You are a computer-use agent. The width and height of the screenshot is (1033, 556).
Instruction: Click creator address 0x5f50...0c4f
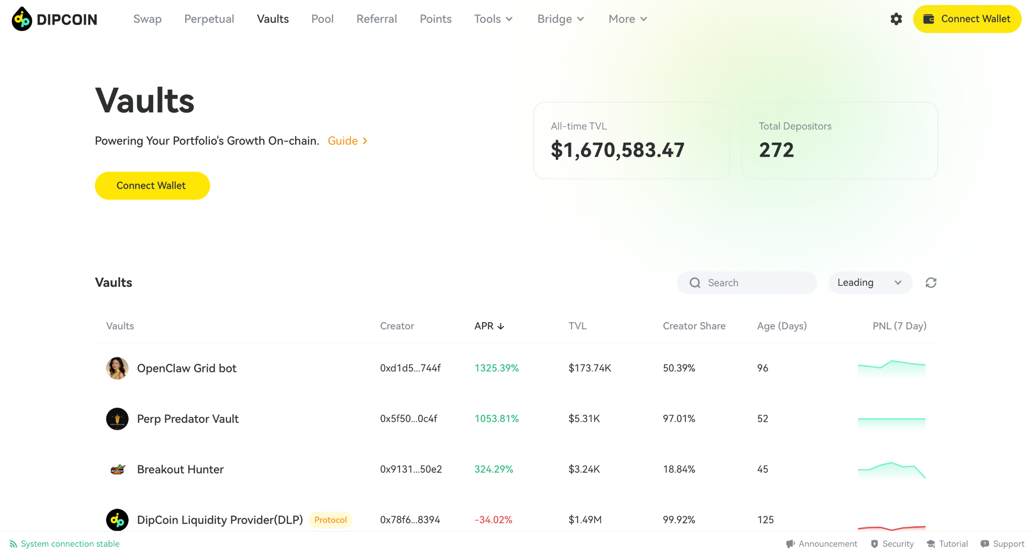click(409, 419)
